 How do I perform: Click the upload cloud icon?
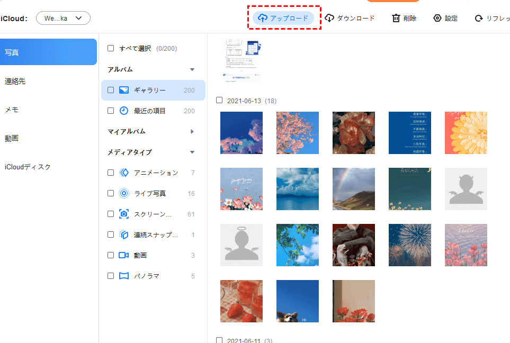click(262, 18)
